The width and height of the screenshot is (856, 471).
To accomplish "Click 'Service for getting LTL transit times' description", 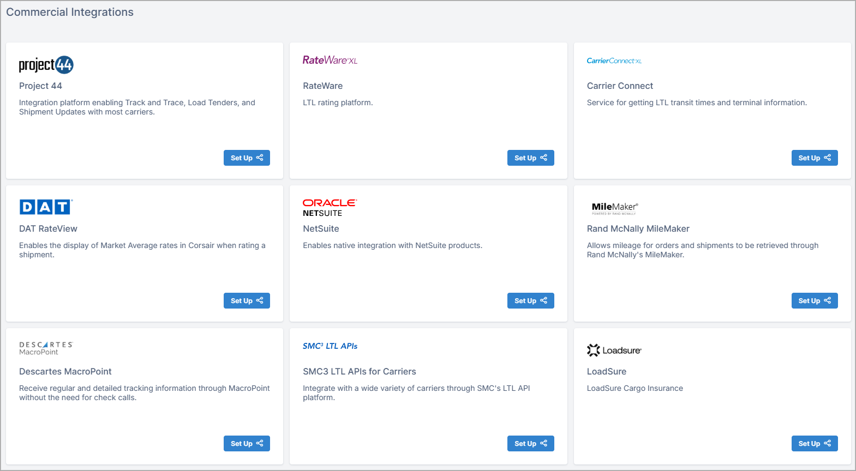I will pos(697,102).
